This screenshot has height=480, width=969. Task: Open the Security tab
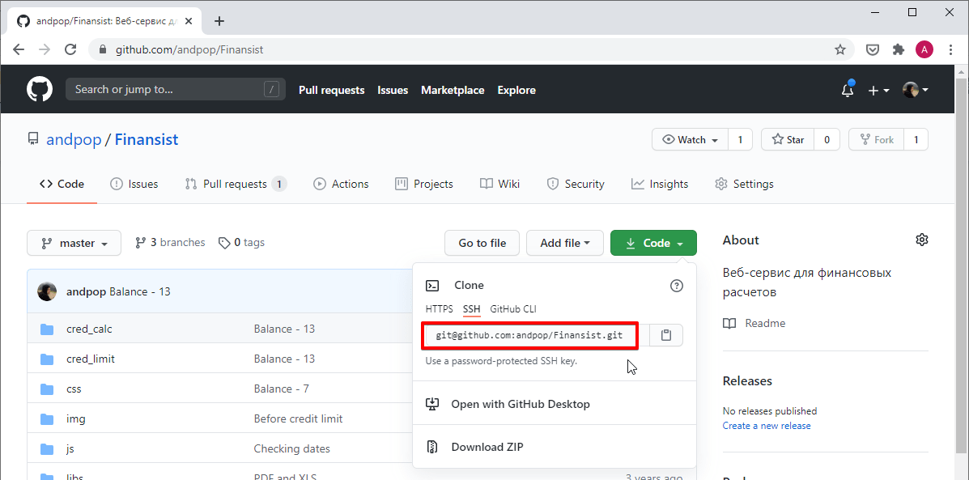coord(576,184)
